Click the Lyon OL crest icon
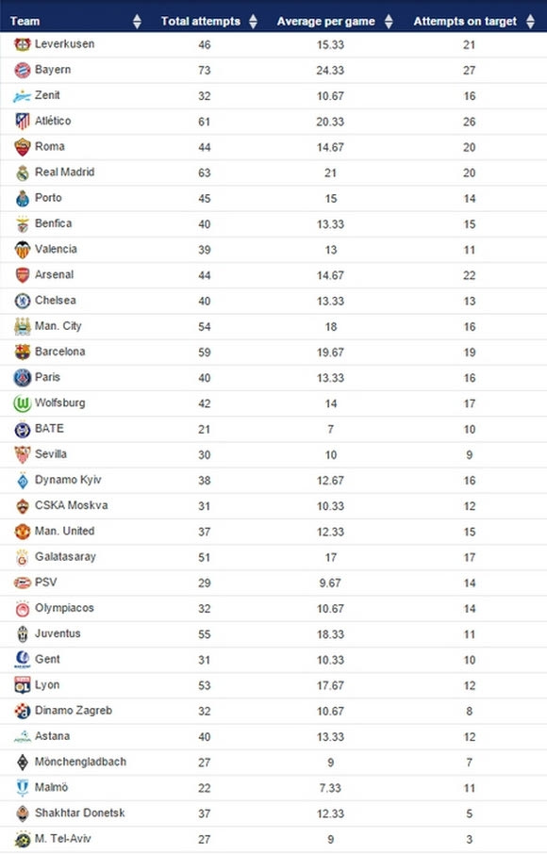Screen dimensions: 547x854 [x=23, y=685]
